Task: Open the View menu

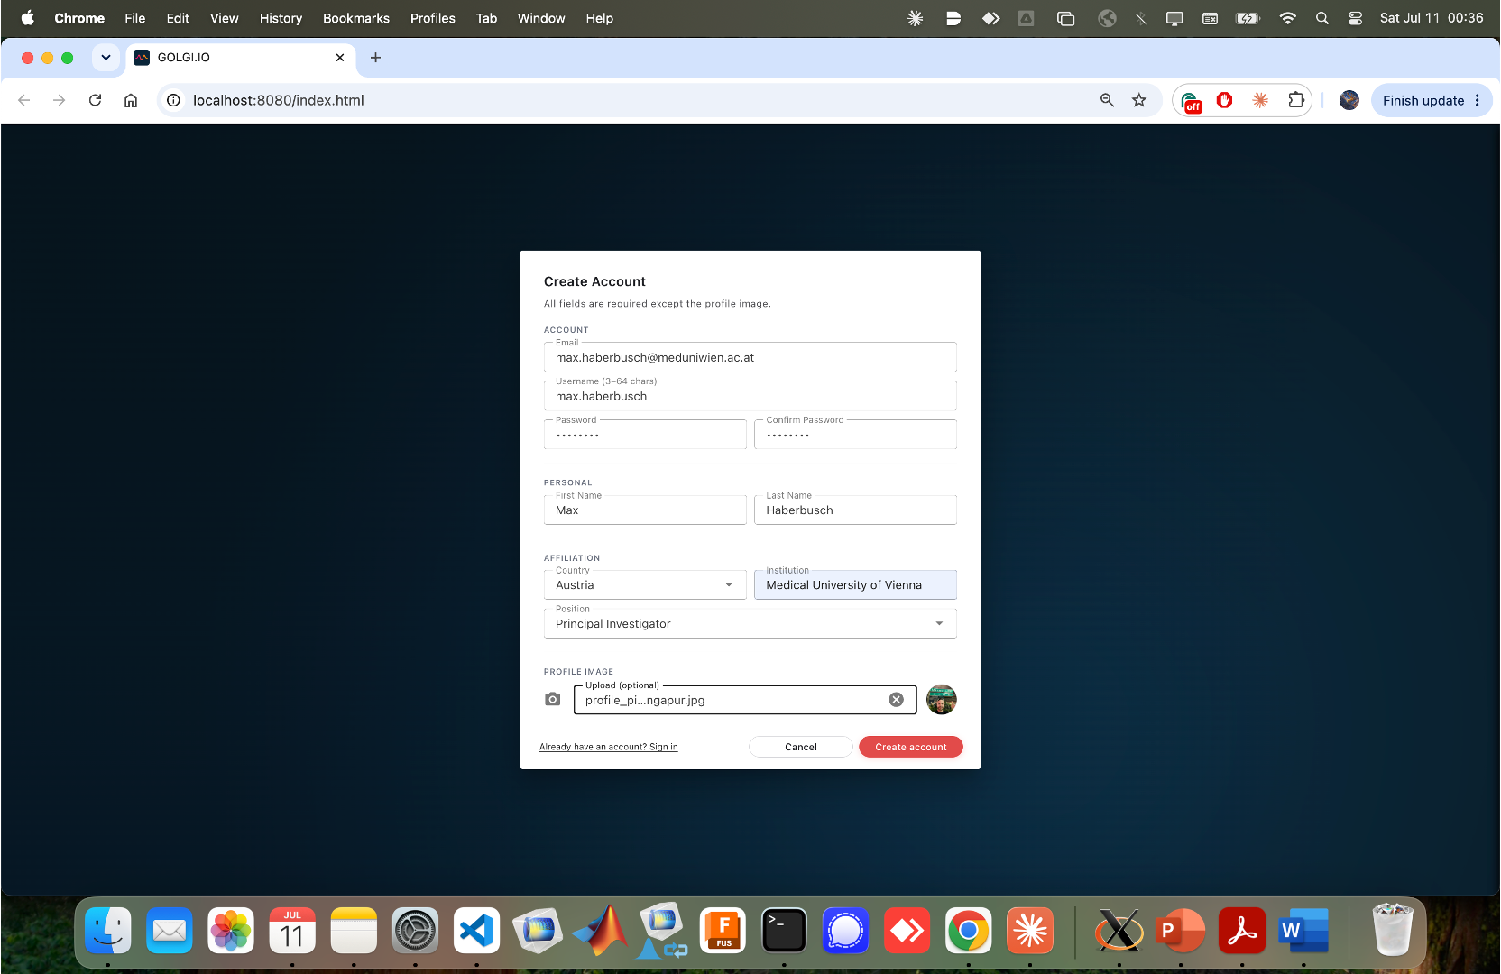Action: coord(225,18)
